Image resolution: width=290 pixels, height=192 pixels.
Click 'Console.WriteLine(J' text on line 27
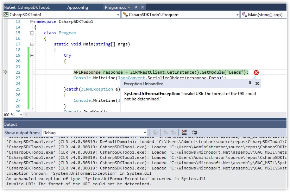click(x=97, y=100)
